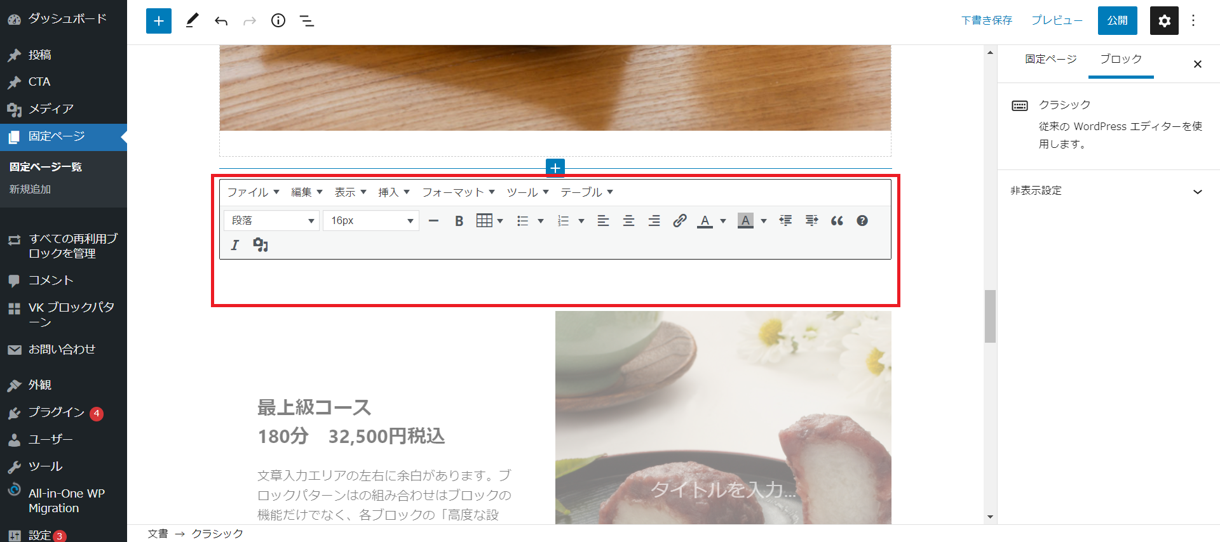The height and width of the screenshot is (542, 1220).
Task: Toggle the settings gear panel
Action: coord(1163,21)
